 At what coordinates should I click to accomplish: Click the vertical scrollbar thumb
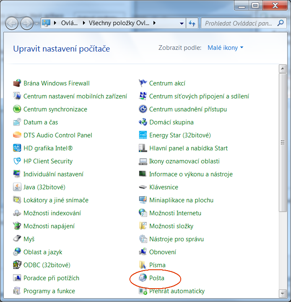(283, 142)
